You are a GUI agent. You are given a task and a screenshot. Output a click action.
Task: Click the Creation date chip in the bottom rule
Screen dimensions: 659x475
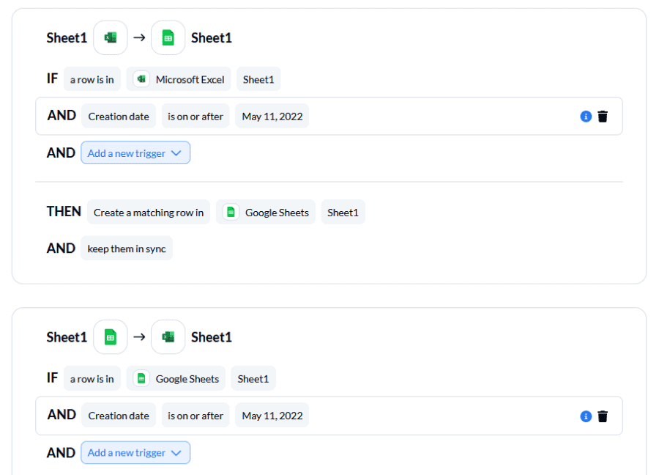(118, 415)
